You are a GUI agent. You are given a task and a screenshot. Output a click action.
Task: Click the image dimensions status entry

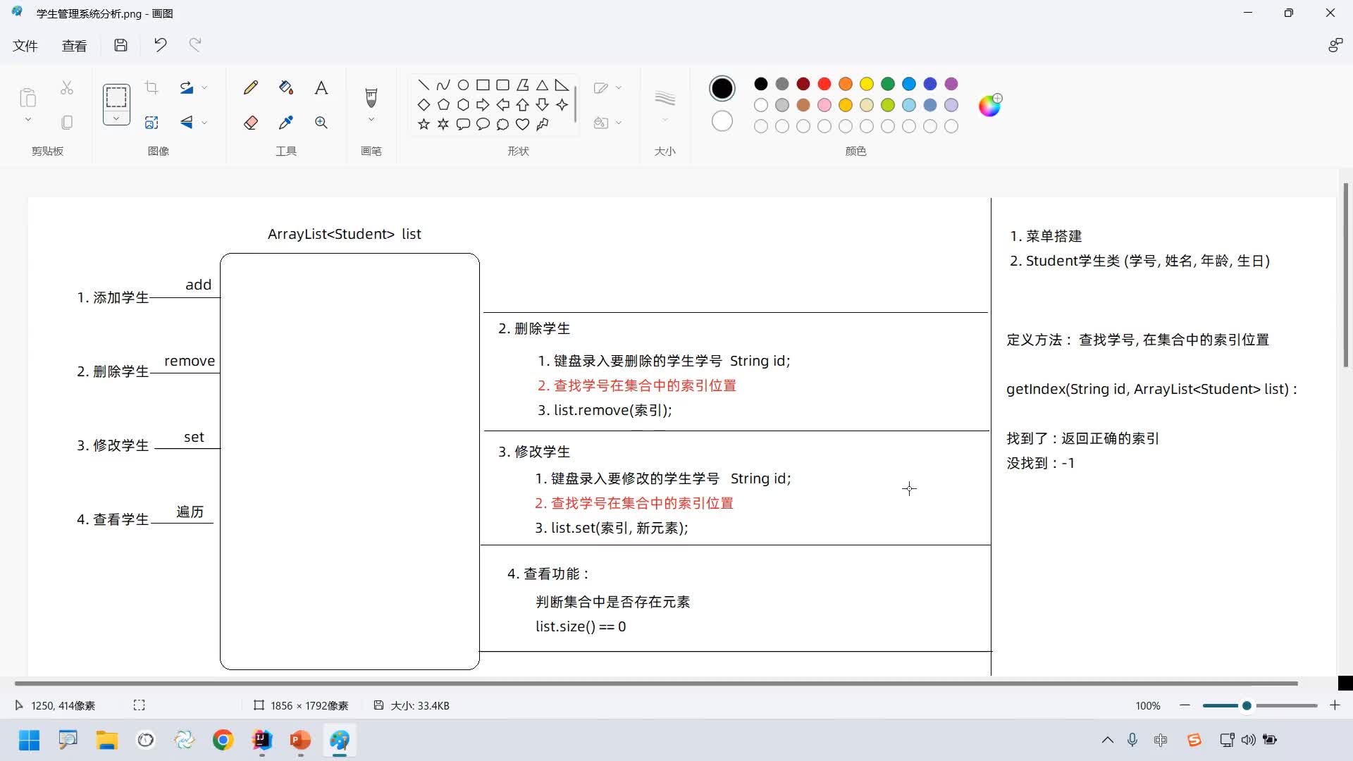pyautogui.click(x=301, y=705)
